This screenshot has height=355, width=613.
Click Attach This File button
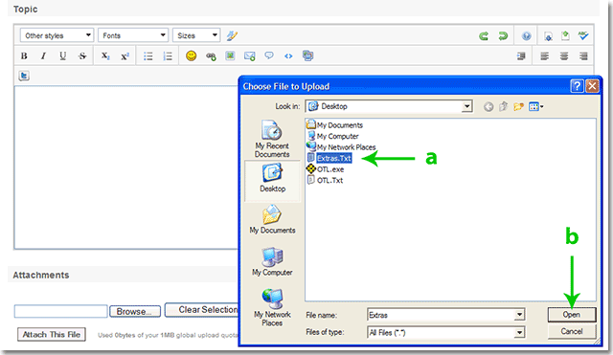point(51,334)
